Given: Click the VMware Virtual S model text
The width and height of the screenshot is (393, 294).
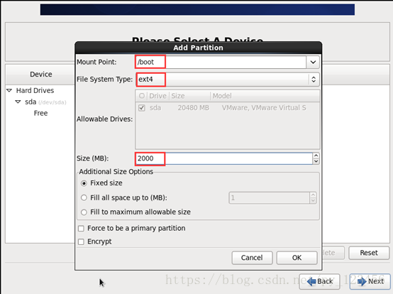Looking at the screenshot, I should [x=264, y=108].
